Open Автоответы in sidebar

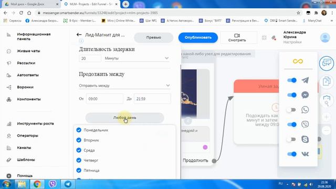pyautogui.click(x=28, y=75)
